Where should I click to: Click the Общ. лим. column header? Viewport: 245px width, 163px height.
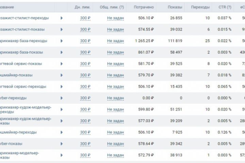tap(112, 7)
